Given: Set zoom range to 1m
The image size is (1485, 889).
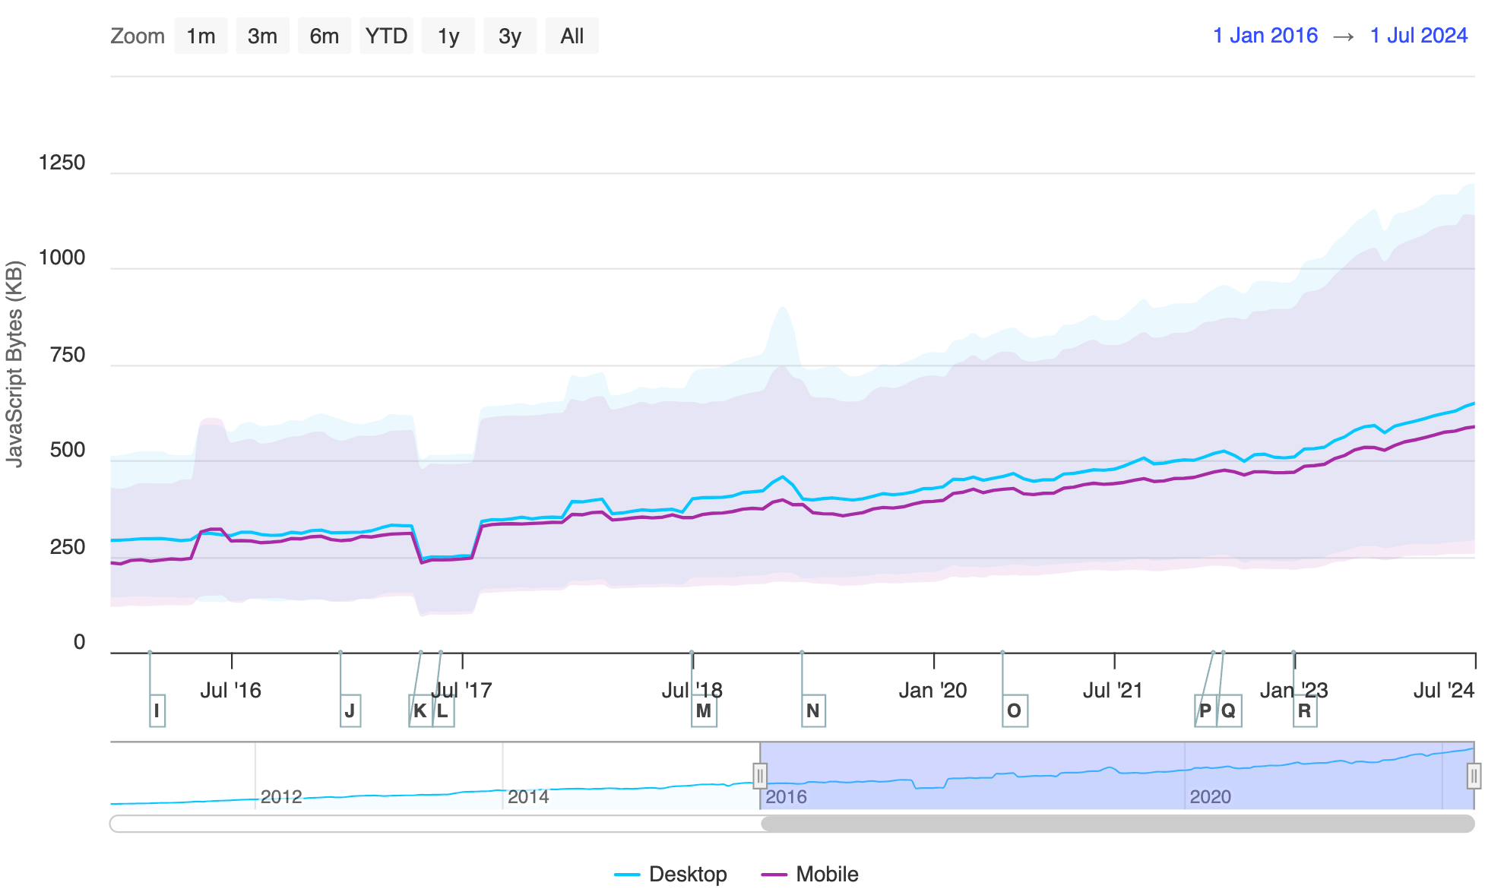Looking at the screenshot, I should pyautogui.click(x=201, y=36).
